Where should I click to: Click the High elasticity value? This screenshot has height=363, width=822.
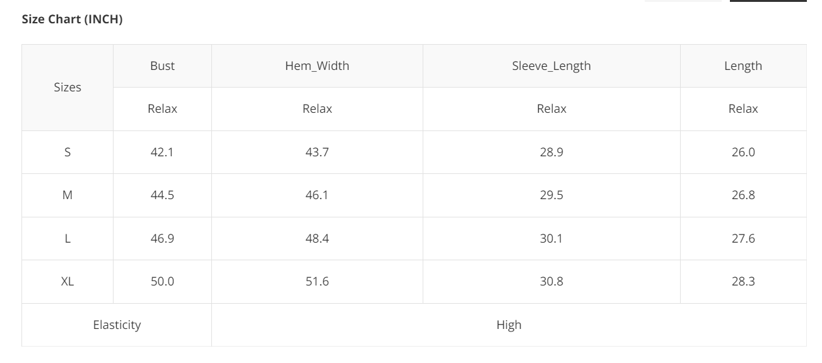click(508, 325)
